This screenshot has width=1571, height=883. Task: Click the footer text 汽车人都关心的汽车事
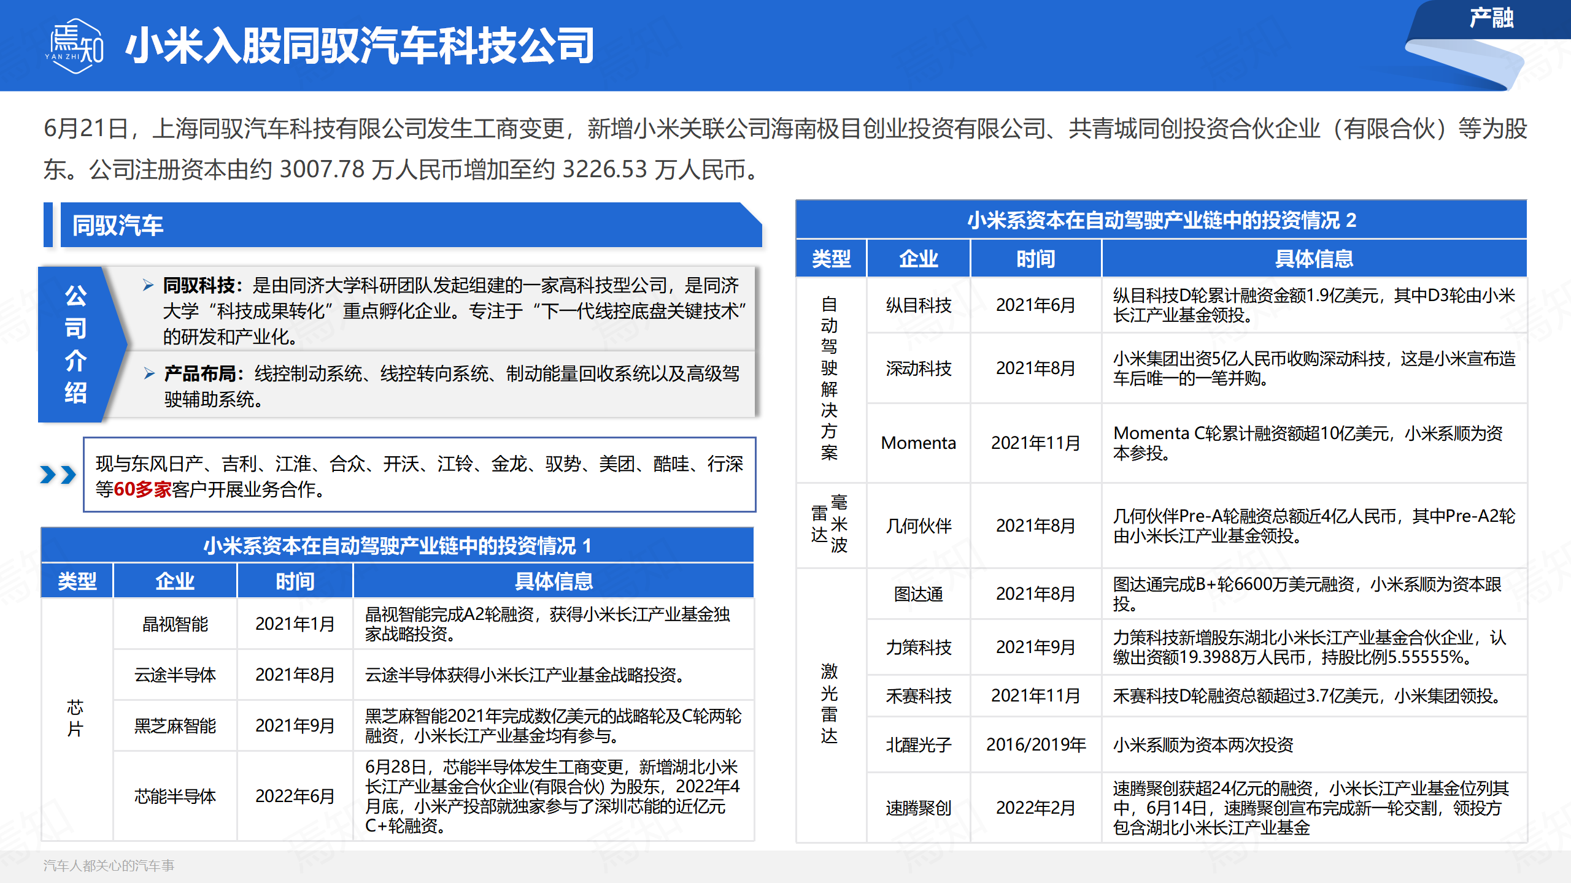tap(109, 865)
